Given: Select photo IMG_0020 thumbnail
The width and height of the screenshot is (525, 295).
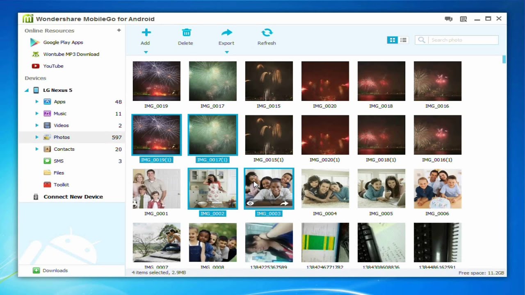Looking at the screenshot, I should pyautogui.click(x=325, y=81).
